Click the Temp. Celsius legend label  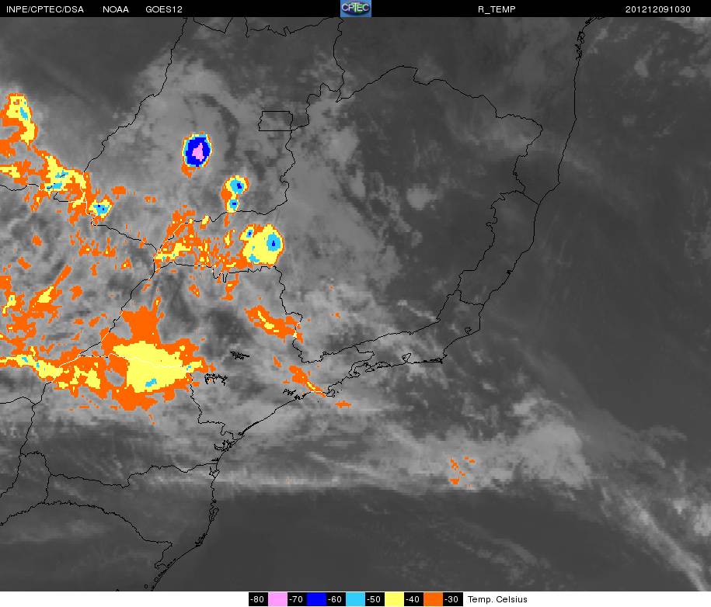(497, 599)
